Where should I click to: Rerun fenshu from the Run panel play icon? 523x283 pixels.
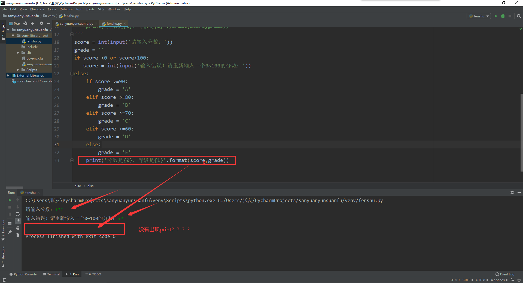[10, 200]
